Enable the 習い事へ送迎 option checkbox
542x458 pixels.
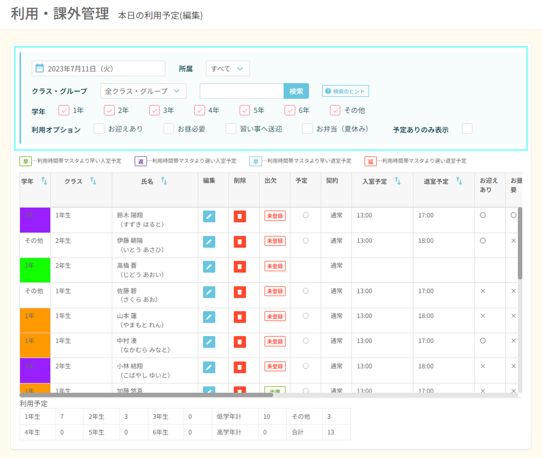pos(231,129)
